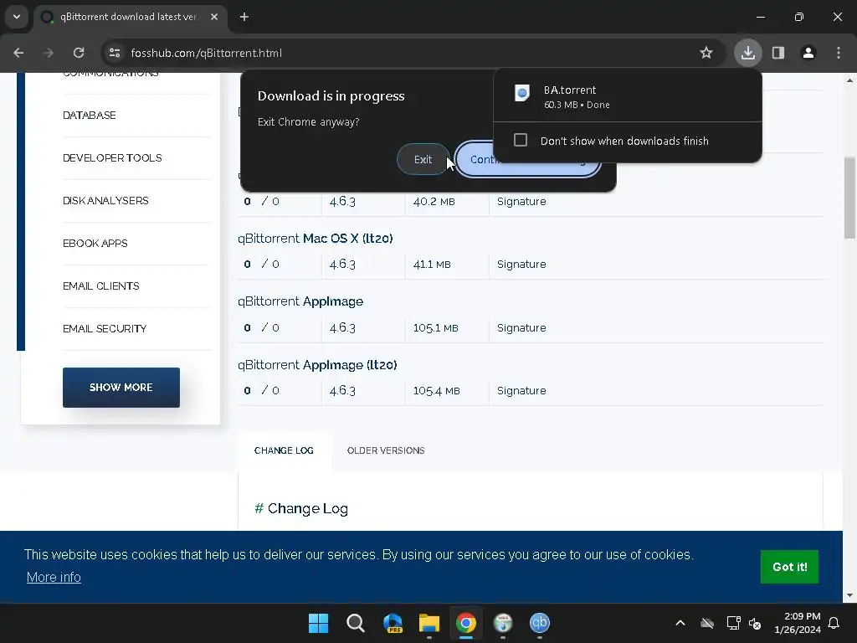Open the Windows Start menu

tap(318, 623)
